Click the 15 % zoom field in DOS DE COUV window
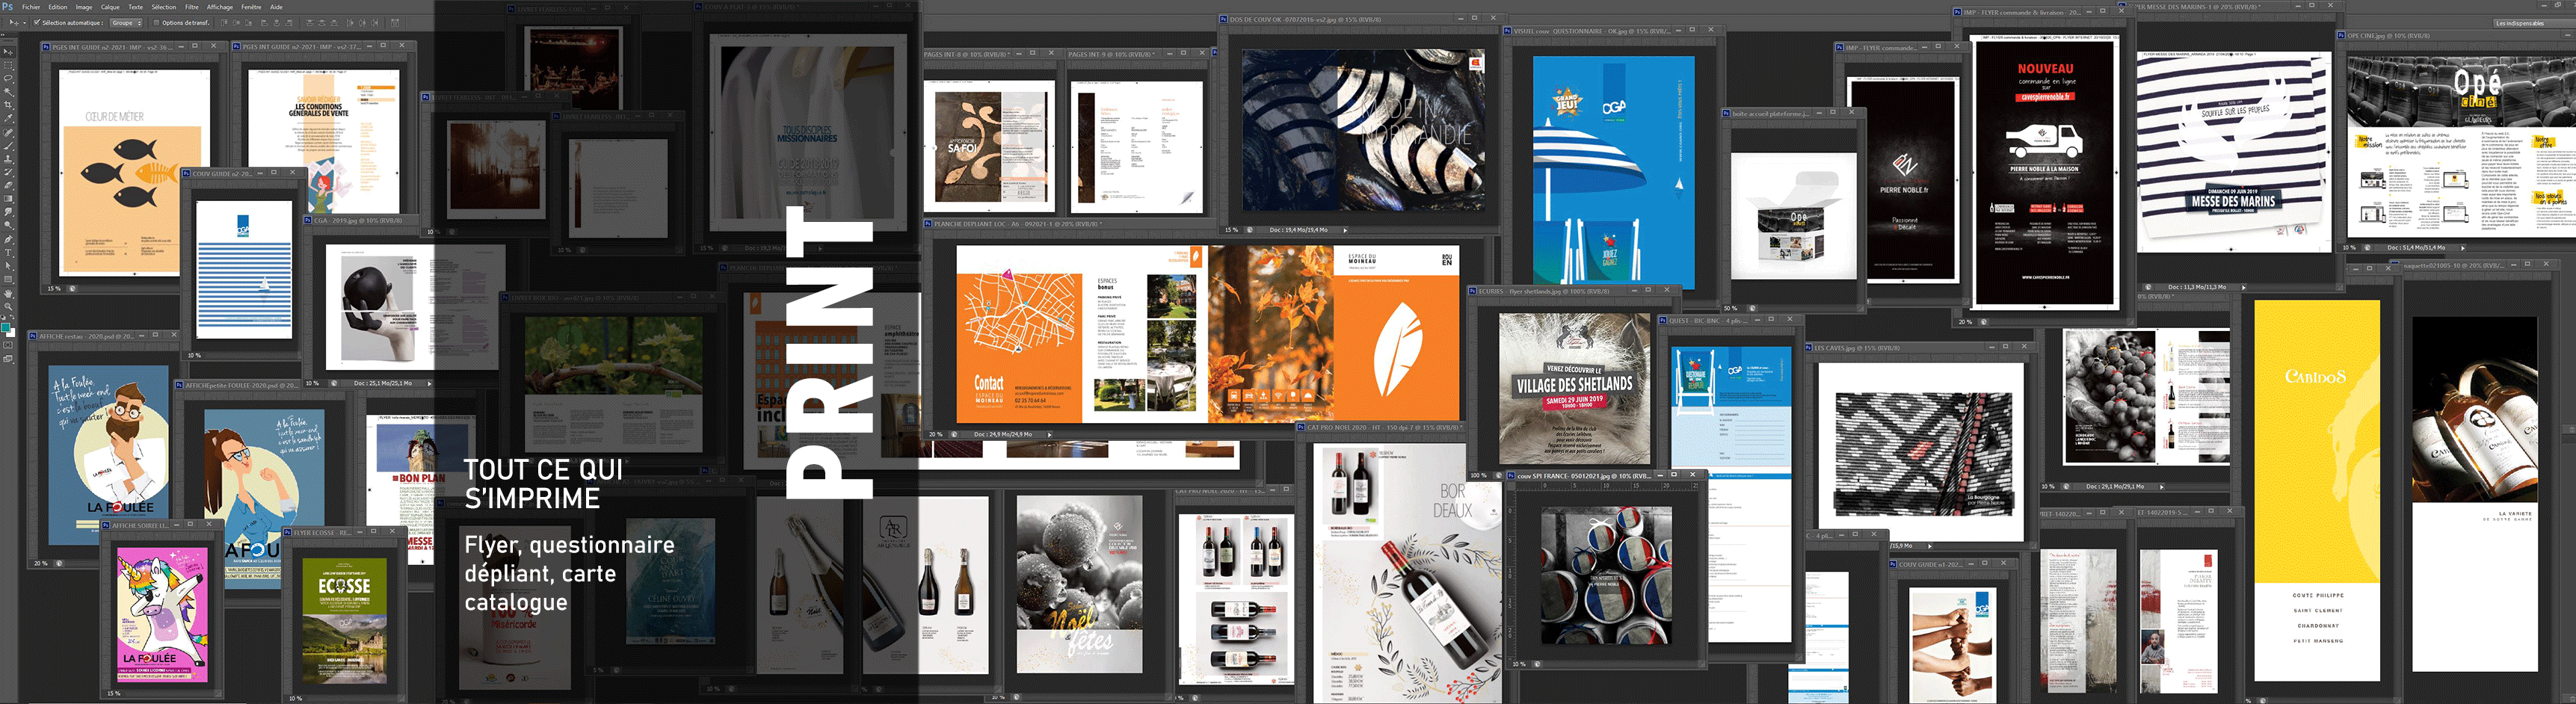2576x704 pixels. pyautogui.click(x=1232, y=230)
